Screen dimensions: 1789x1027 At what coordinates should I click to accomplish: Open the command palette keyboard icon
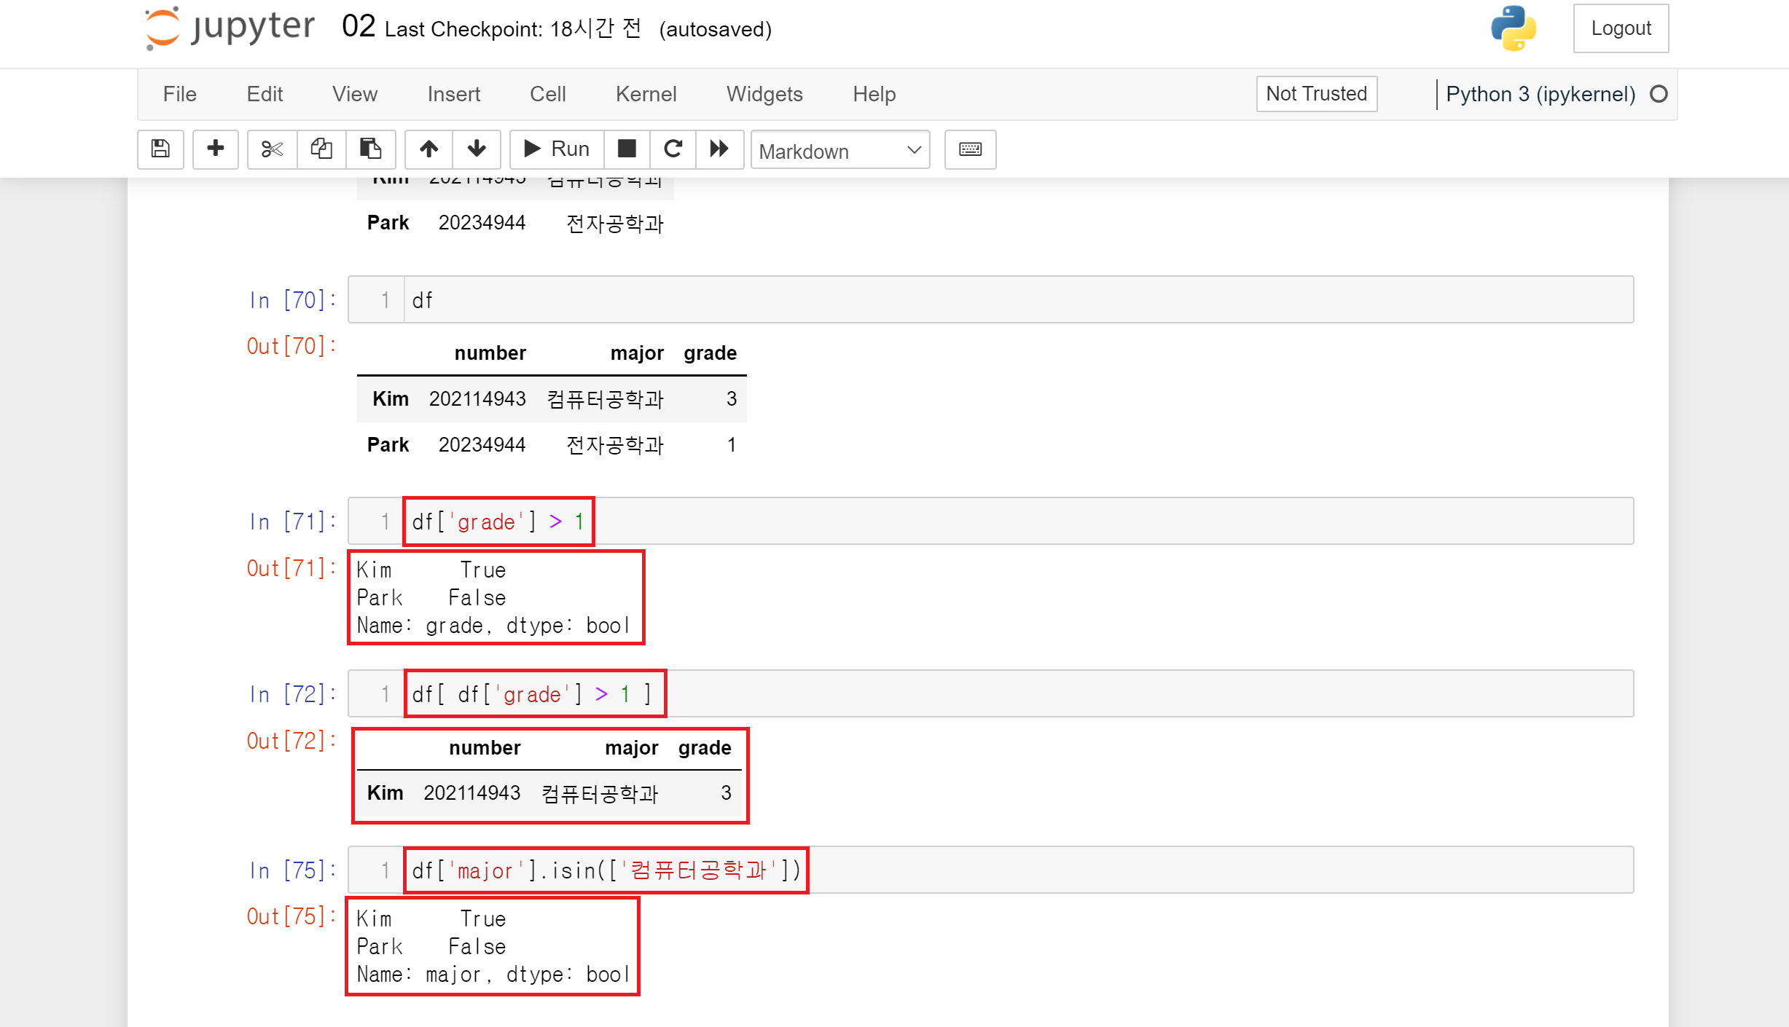(x=970, y=149)
